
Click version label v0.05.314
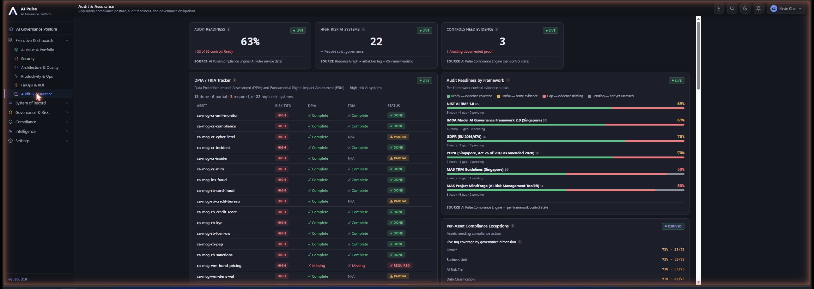[x=18, y=279]
